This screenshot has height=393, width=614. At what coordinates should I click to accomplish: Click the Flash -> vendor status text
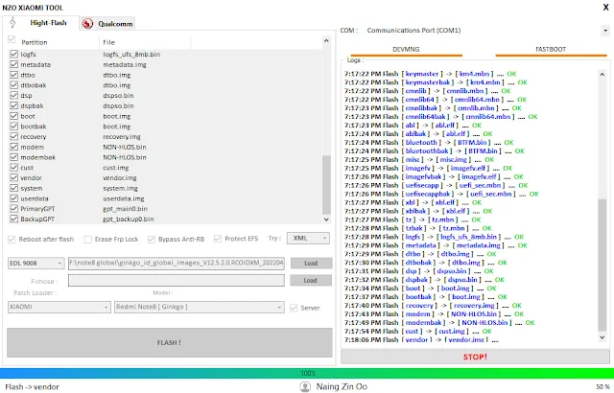(32, 386)
